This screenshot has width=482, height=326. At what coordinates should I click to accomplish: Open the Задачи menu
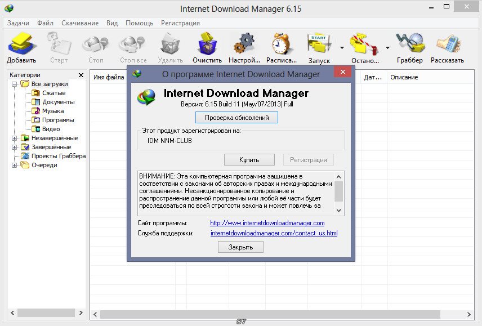coord(18,23)
